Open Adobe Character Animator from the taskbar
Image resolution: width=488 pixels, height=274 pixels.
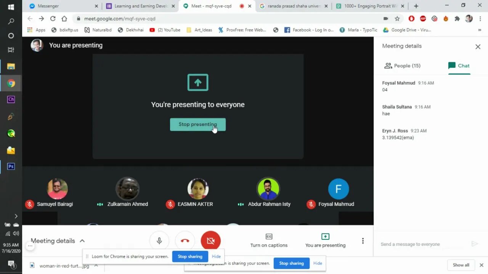click(11, 100)
